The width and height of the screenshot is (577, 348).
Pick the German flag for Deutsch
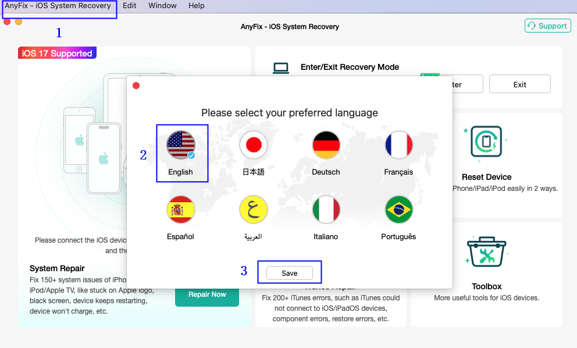tap(326, 145)
